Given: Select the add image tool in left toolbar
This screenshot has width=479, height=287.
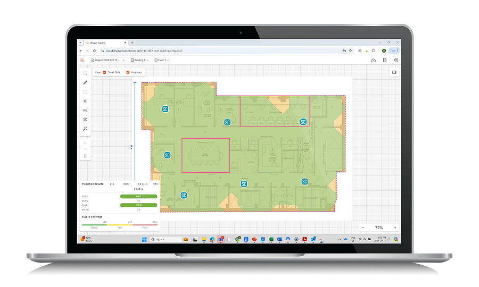Looking at the screenshot, I should 85,73.
